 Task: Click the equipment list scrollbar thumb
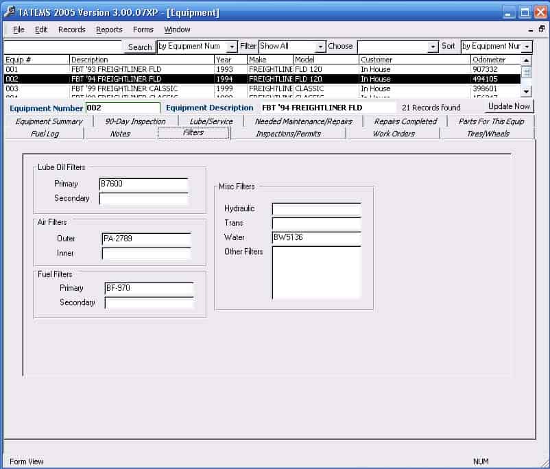coord(526,72)
